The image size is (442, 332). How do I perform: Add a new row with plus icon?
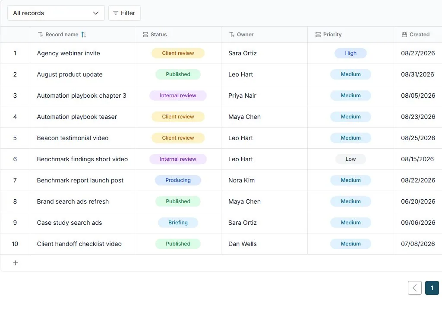pos(16,263)
